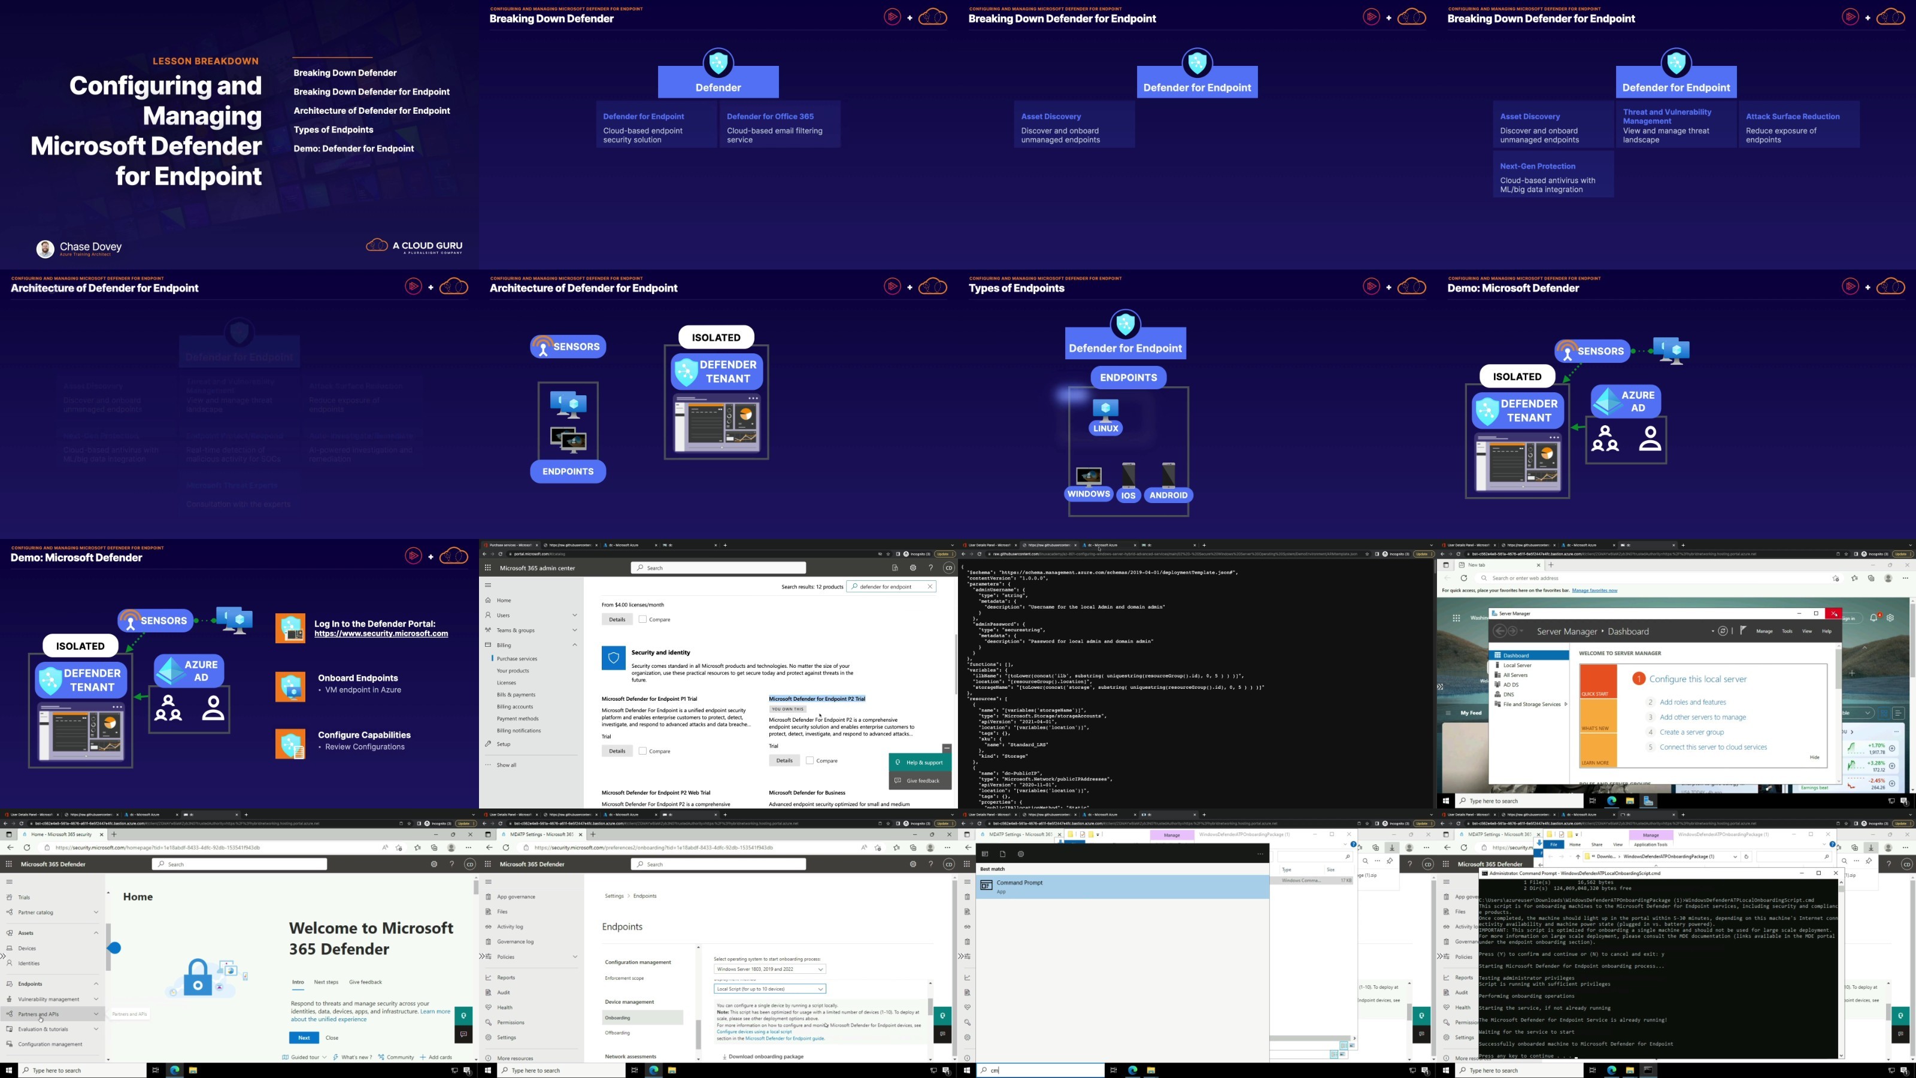Select DNS in the Server Manager sidebar
Viewport: 1916px width, 1078px height.
(1508, 694)
